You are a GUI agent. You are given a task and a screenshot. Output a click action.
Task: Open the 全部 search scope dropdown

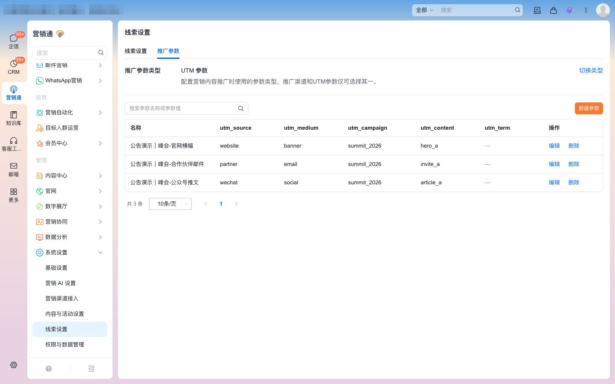[425, 10]
